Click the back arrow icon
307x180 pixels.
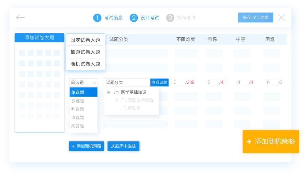click(21, 18)
